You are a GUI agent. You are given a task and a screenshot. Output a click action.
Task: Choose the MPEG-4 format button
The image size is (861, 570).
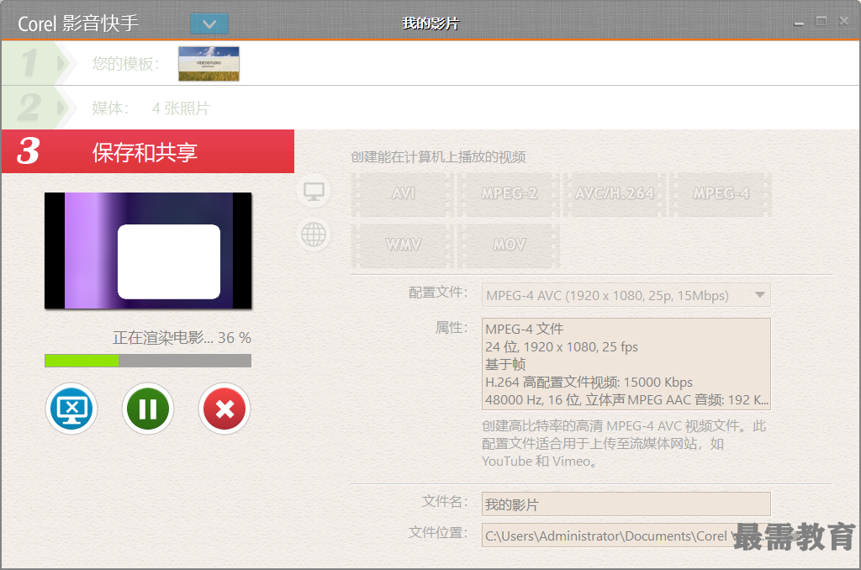[x=721, y=194]
